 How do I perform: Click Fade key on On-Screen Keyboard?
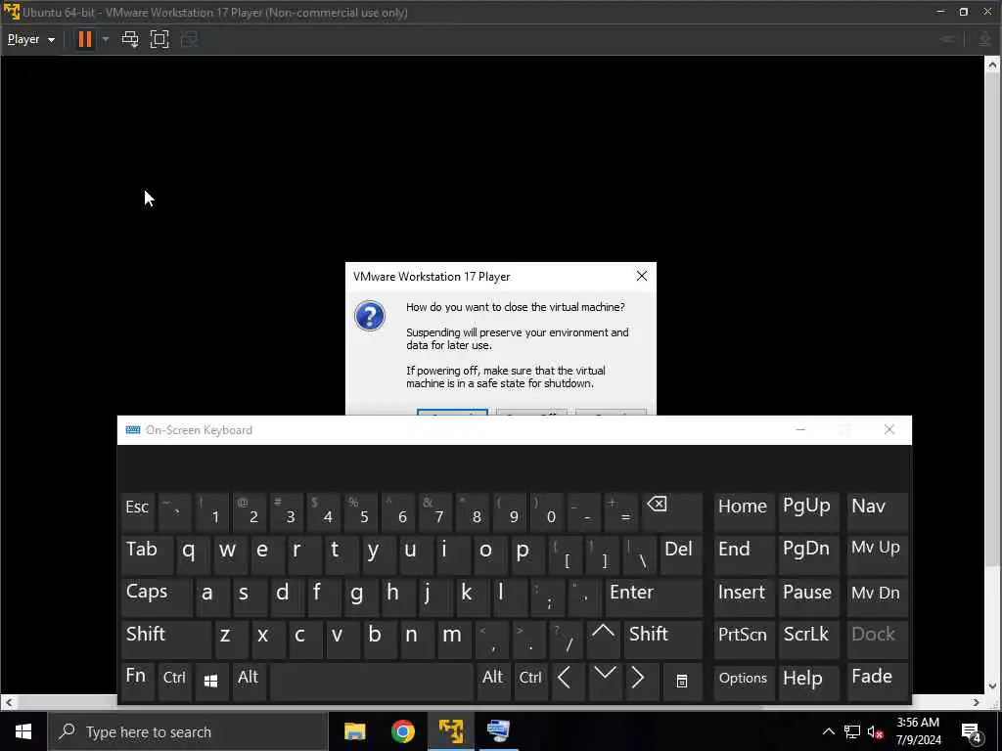pos(877,682)
